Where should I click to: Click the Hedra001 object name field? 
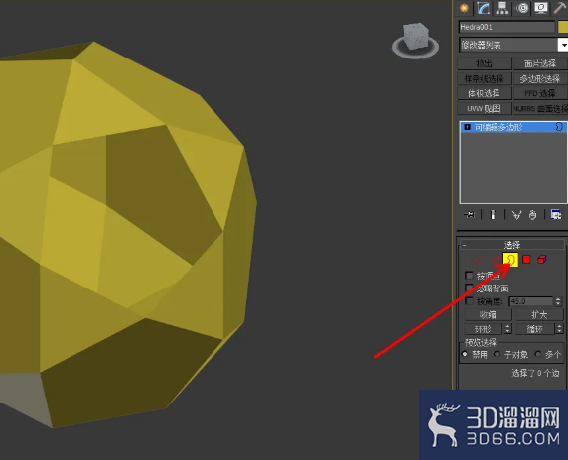click(506, 27)
